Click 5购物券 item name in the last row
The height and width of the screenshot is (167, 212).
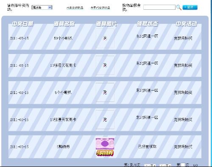pyautogui.click(x=63, y=147)
